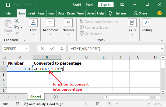Open the Developer tab

(90, 13)
